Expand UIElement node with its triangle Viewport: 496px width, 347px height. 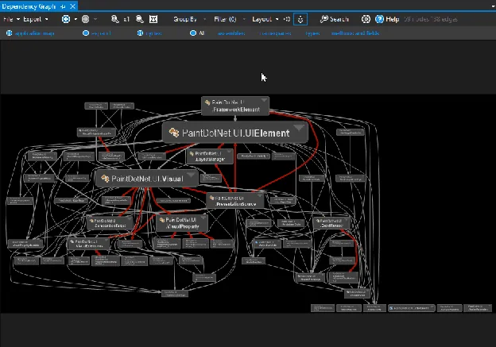click(299, 128)
